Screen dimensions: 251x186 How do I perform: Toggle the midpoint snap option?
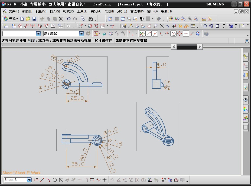(x=155, y=34)
